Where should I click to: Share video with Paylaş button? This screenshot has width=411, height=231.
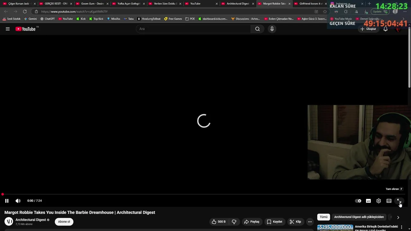[x=251, y=222]
